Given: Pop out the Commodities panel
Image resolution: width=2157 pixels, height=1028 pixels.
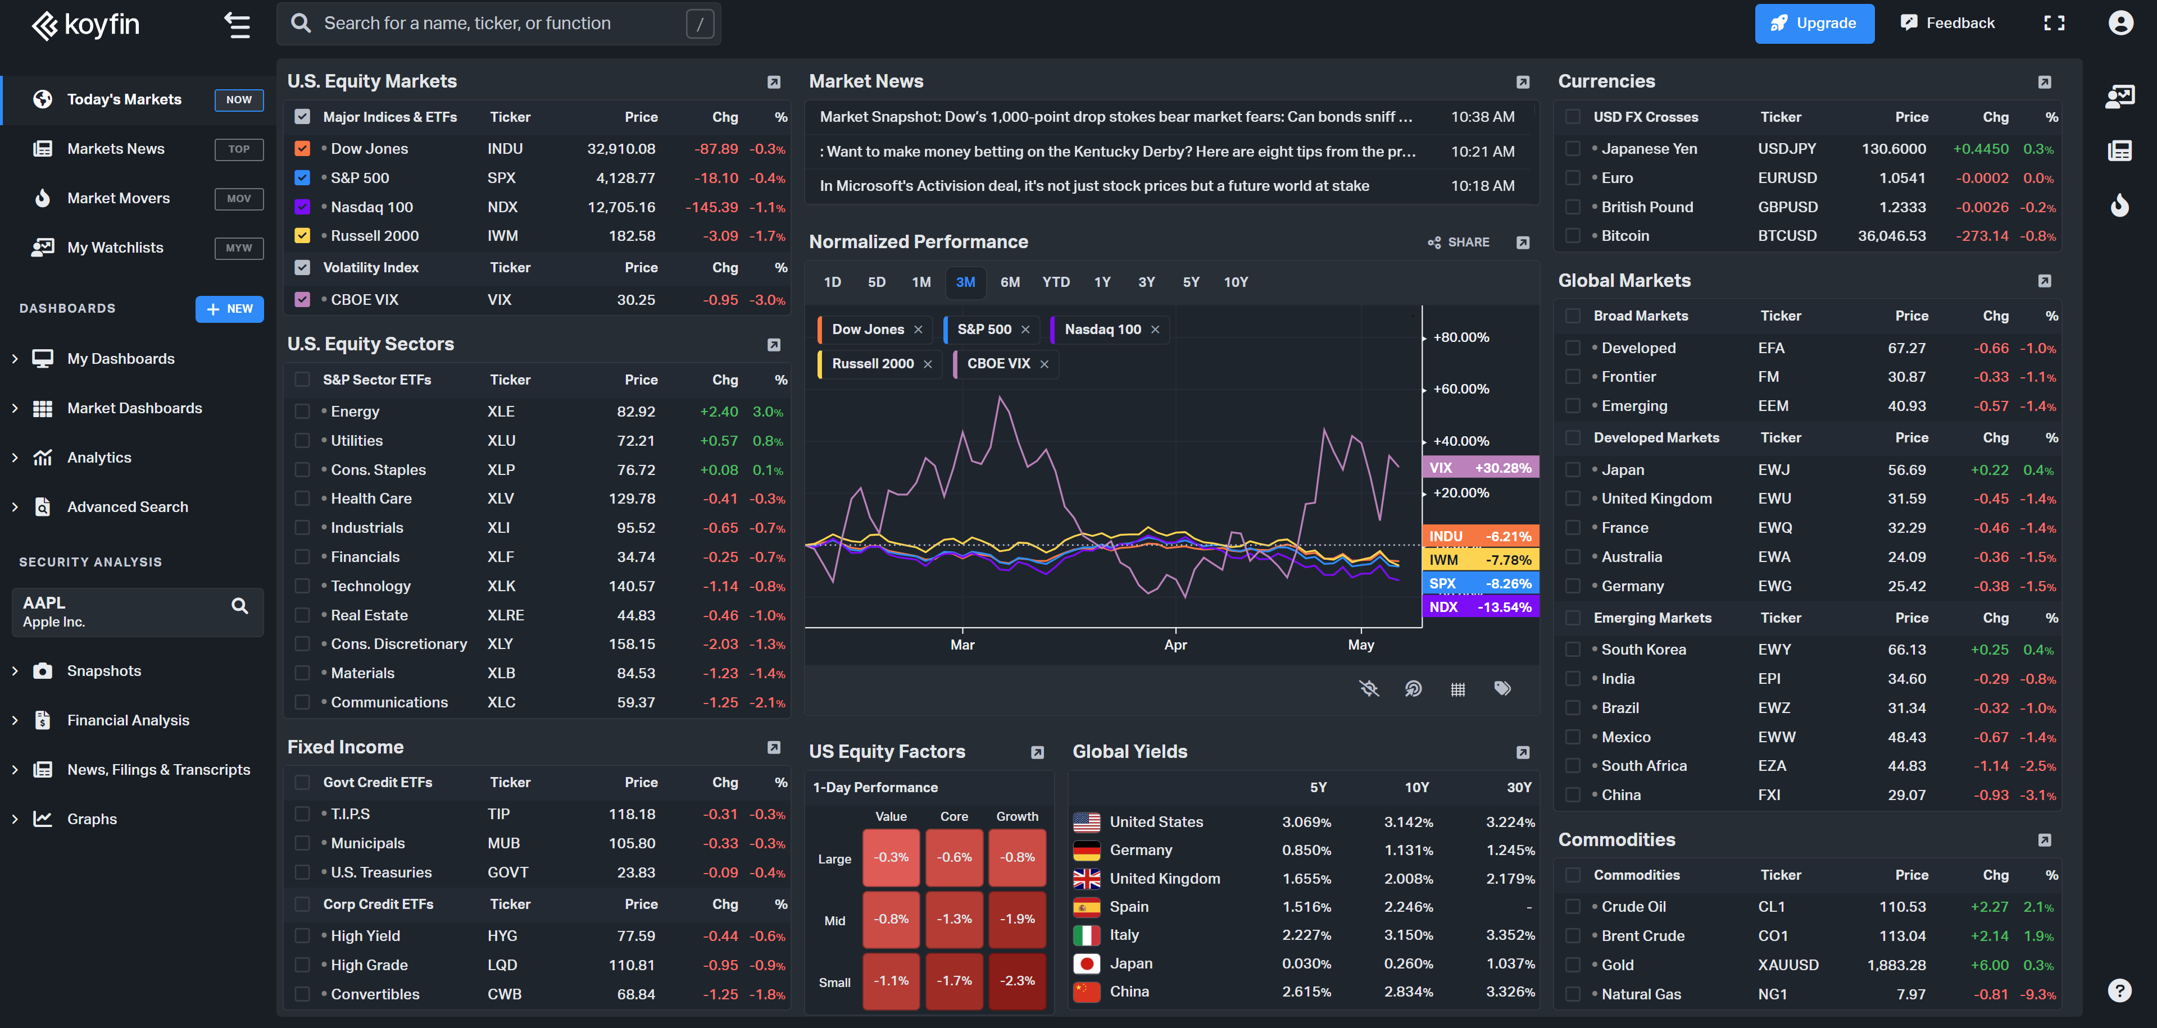Looking at the screenshot, I should coord(2044,840).
